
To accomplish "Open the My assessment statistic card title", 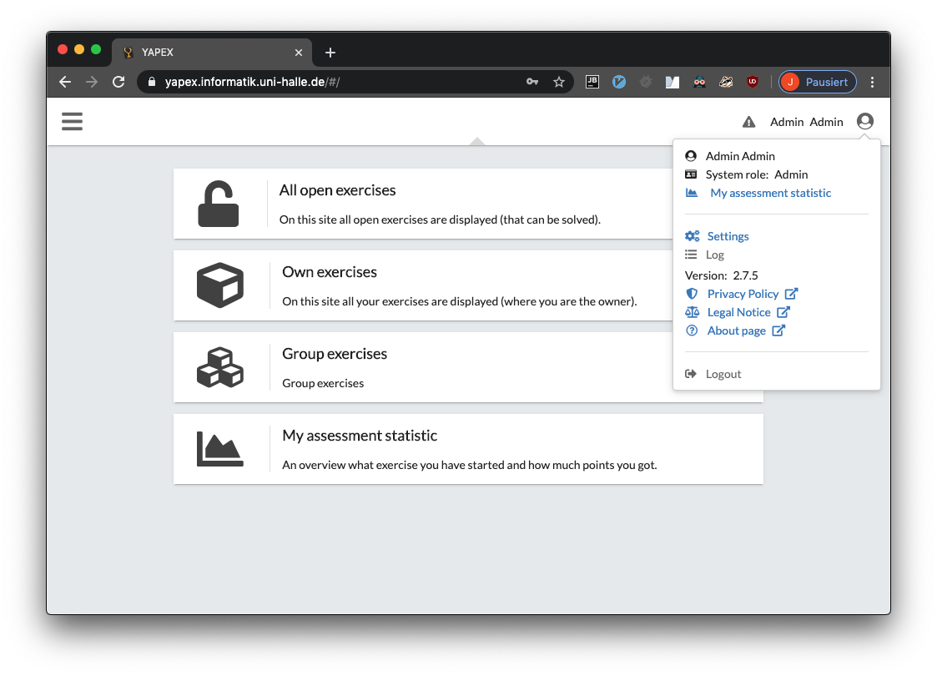I will coord(360,436).
